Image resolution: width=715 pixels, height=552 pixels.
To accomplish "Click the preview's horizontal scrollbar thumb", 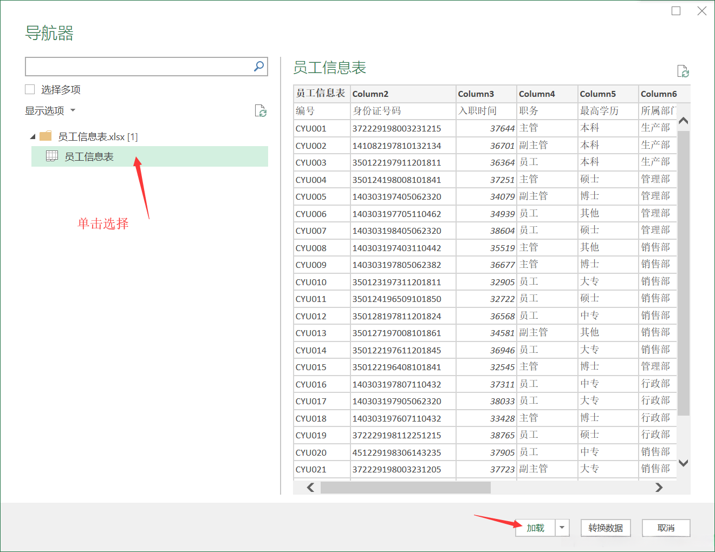I will pyautogui.click(x=406, y=488).
